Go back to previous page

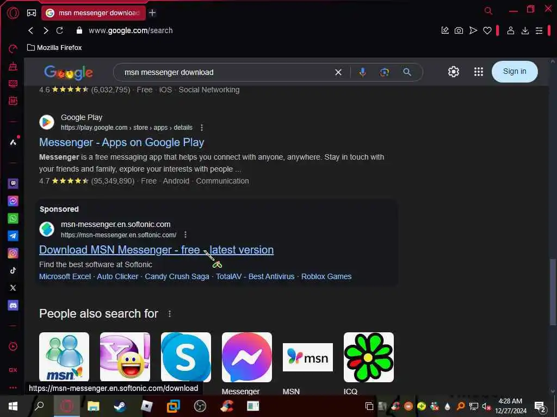click(31, 30)
